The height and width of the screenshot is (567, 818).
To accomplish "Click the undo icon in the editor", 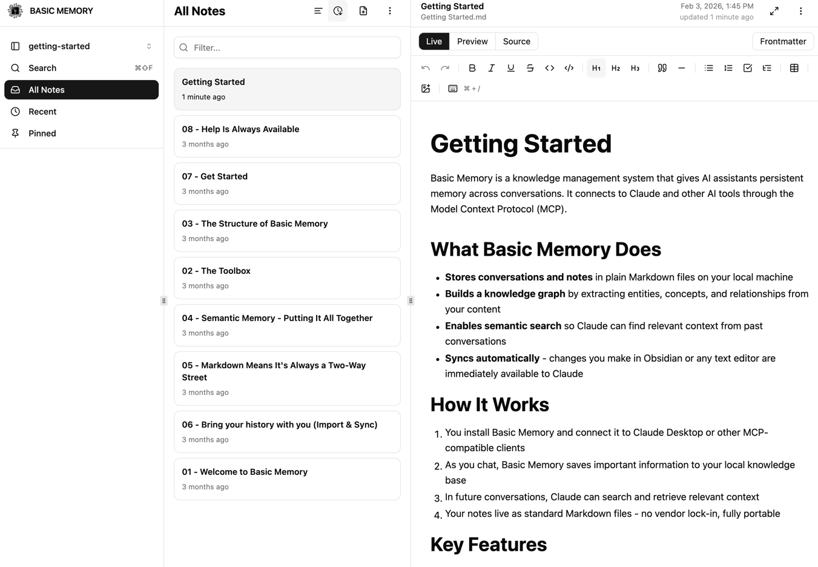I will coord(425,68).
